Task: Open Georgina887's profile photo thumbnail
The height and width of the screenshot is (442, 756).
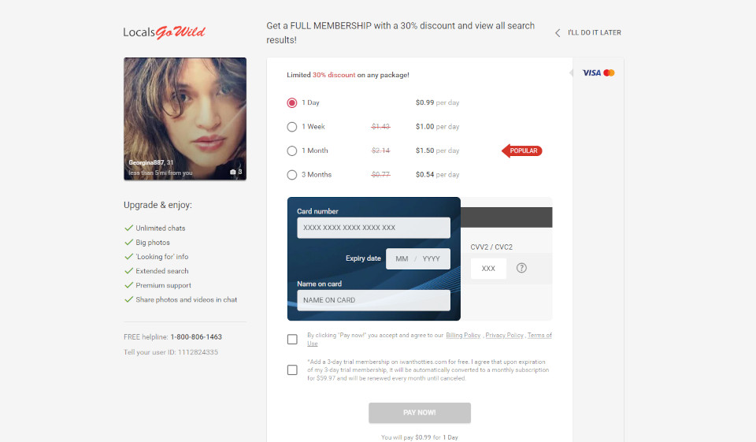Action: point(185,119)
